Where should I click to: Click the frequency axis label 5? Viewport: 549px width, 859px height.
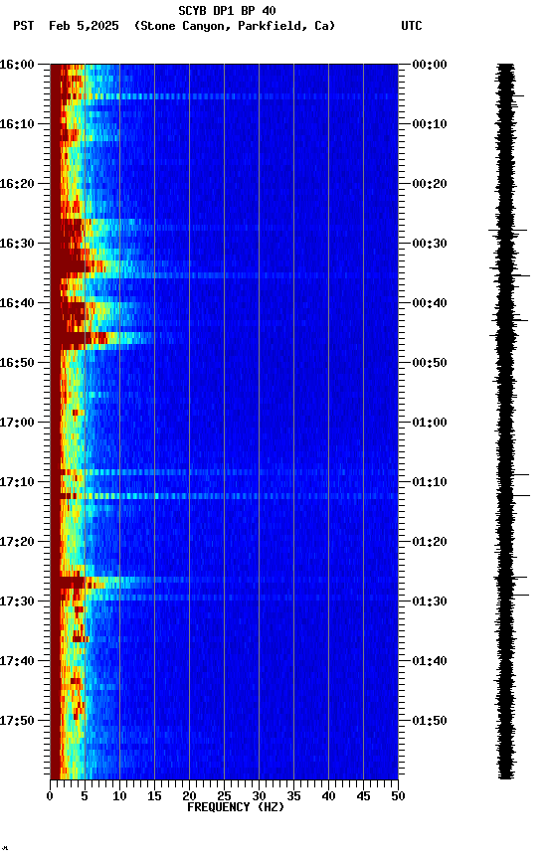[85, 796]
